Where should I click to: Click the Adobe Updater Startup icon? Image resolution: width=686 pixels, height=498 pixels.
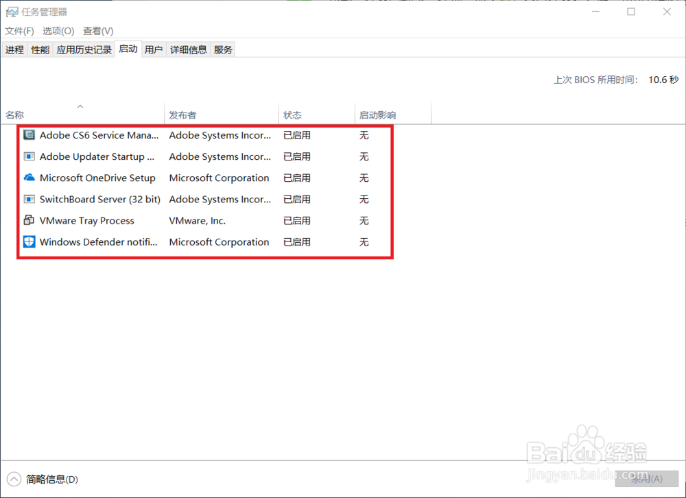[29, 156]
